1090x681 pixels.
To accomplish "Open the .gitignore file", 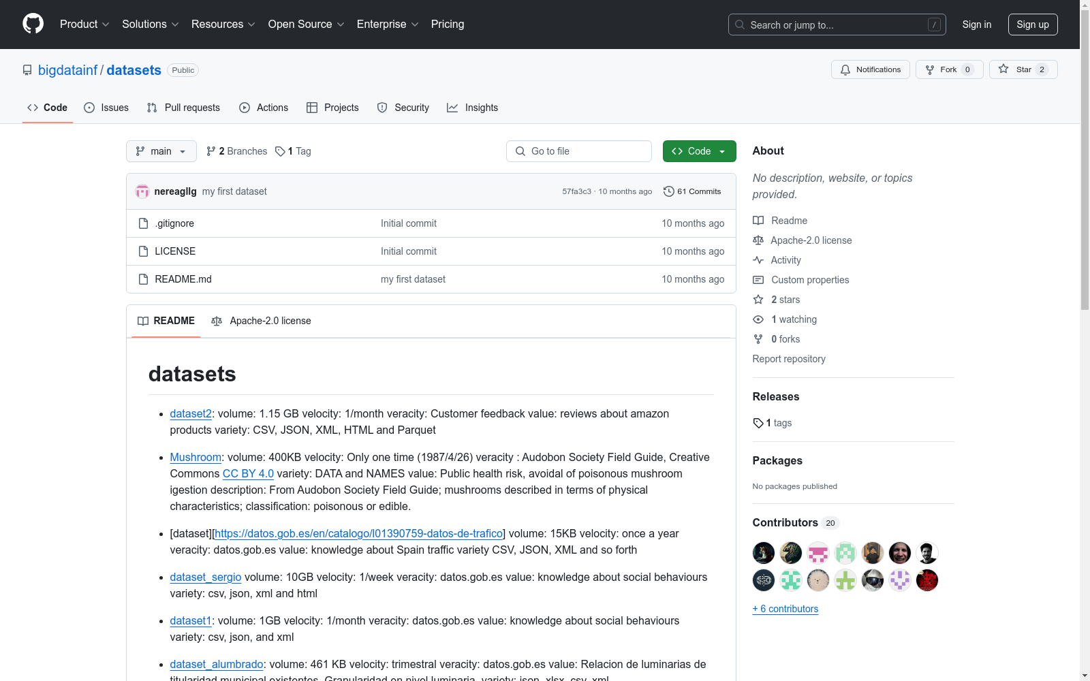I will pos(174,223).
